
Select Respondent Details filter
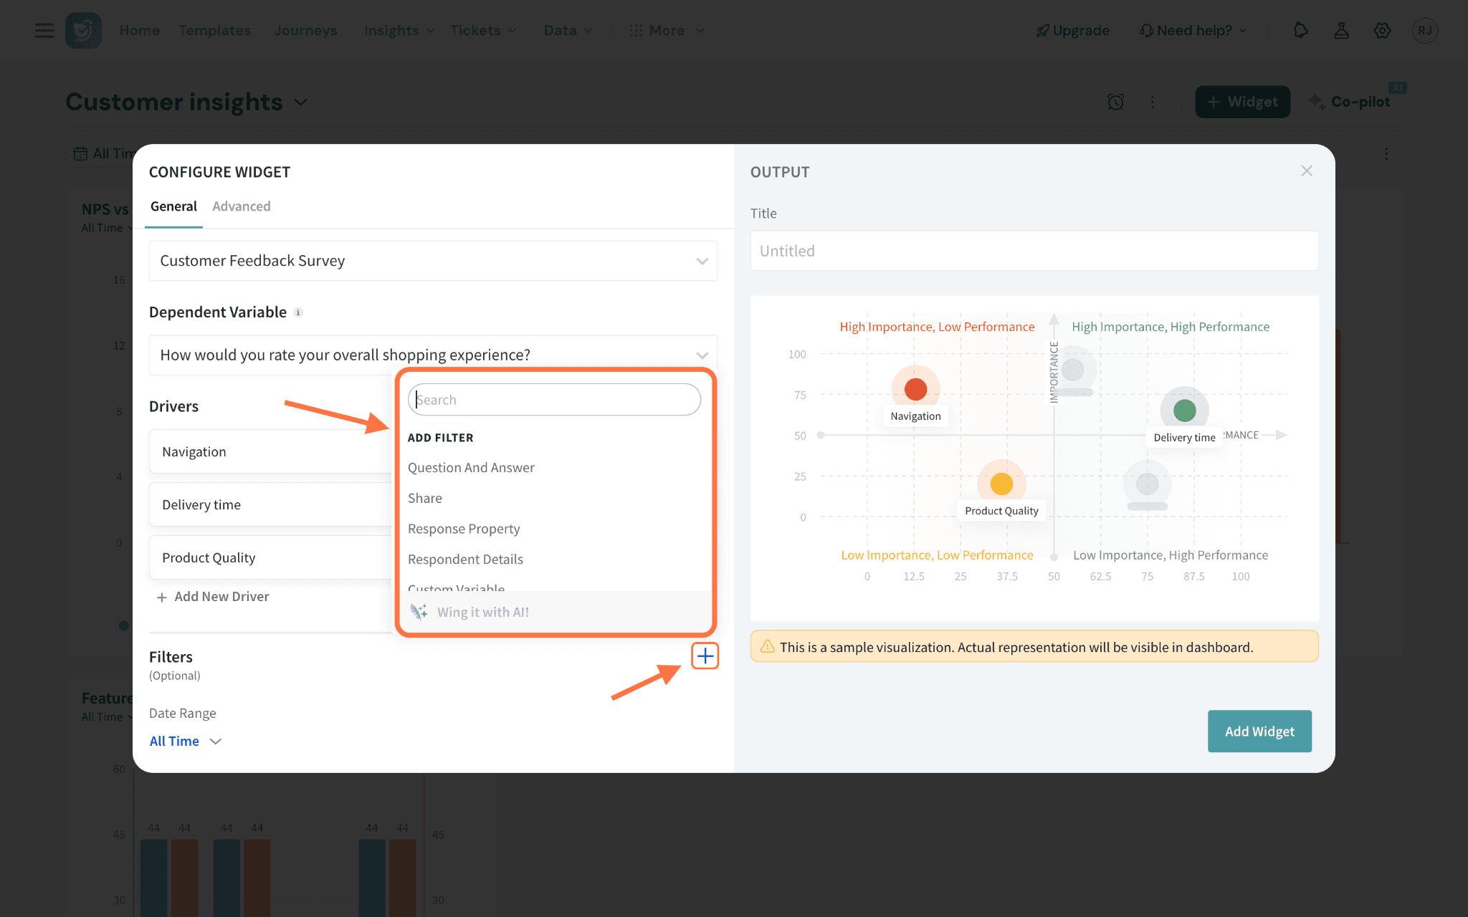point(465,559)
